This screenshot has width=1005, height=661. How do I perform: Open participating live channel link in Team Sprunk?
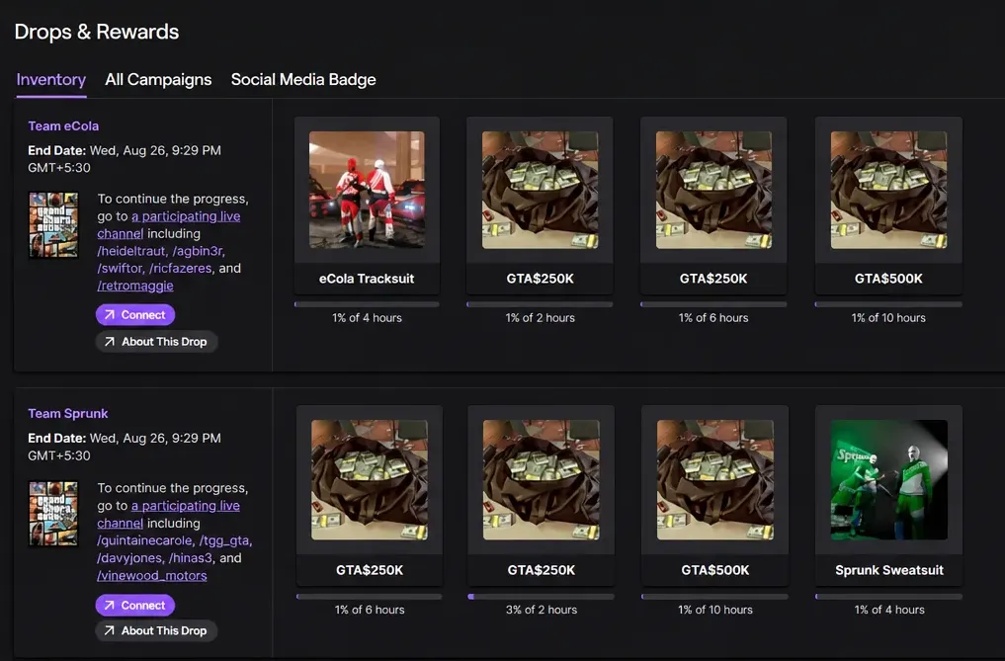(169, 514)
